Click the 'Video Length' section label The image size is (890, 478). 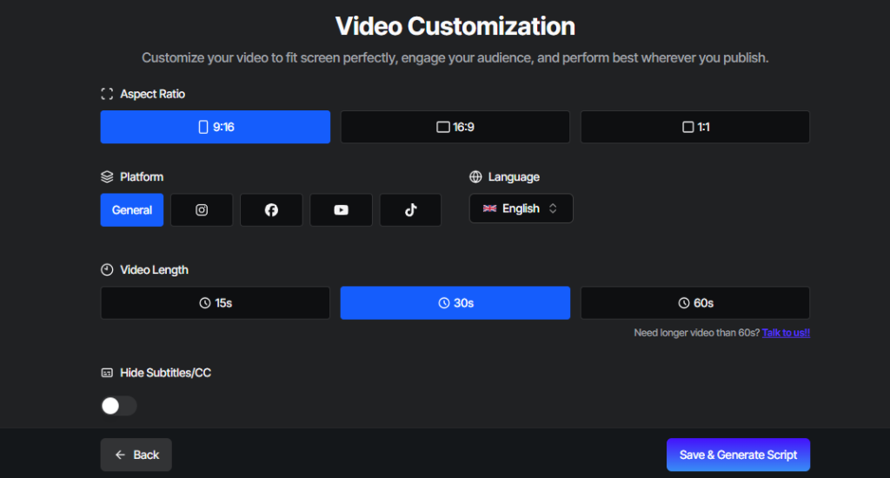(154, 270)
